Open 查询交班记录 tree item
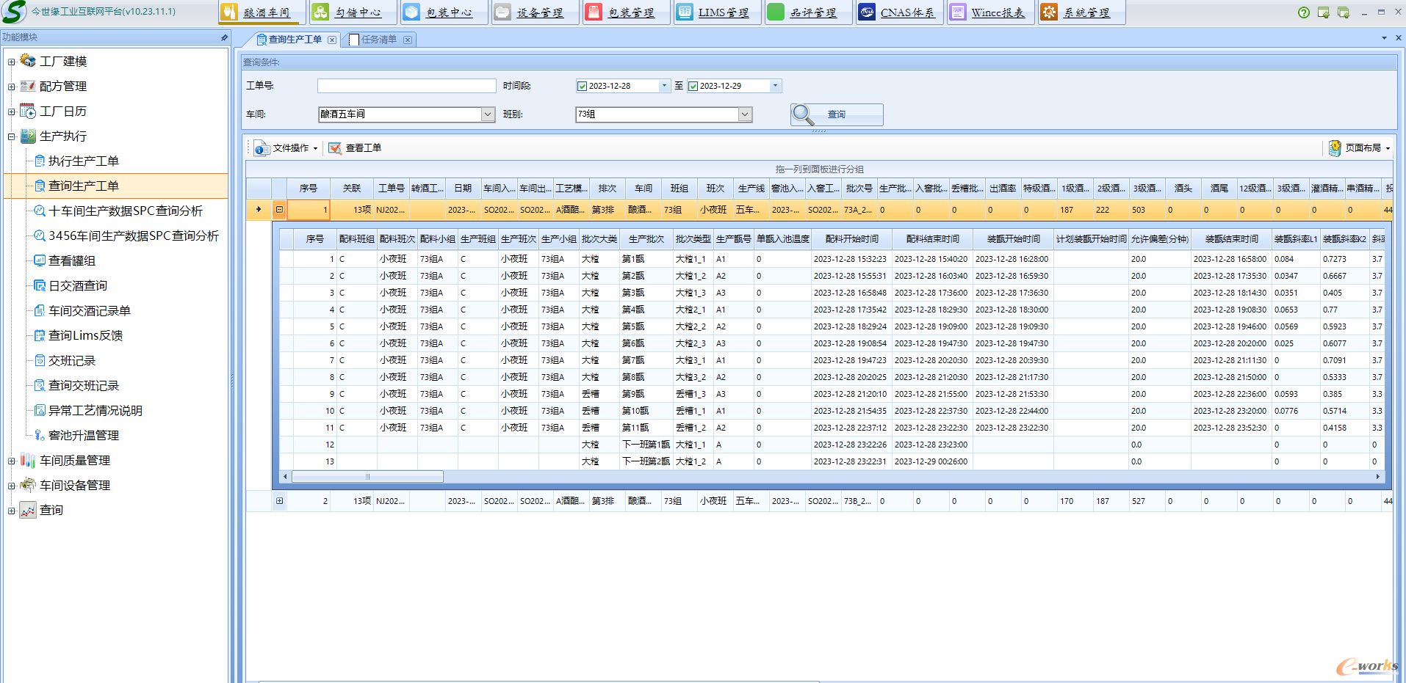This screenshot has width=1406, height=683. 83,386
